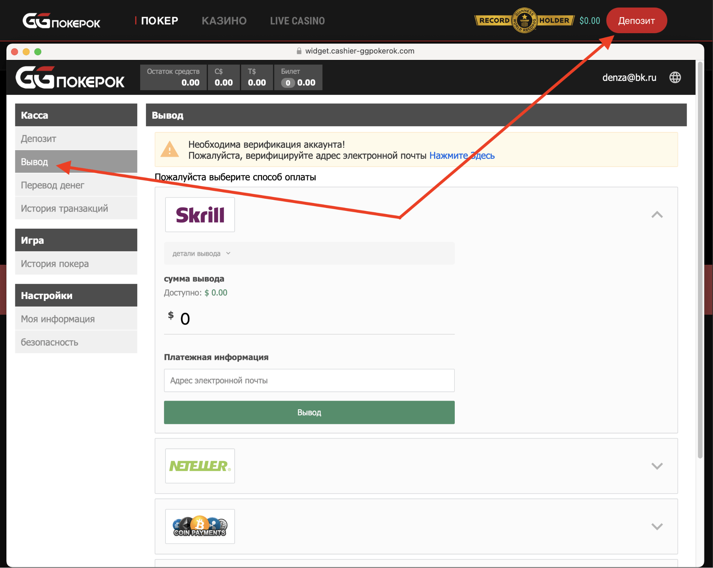This screenshot has height=568, width=713.
Task: Click the Guinness Record Holder badge
Action: click(x=524, y=20)
